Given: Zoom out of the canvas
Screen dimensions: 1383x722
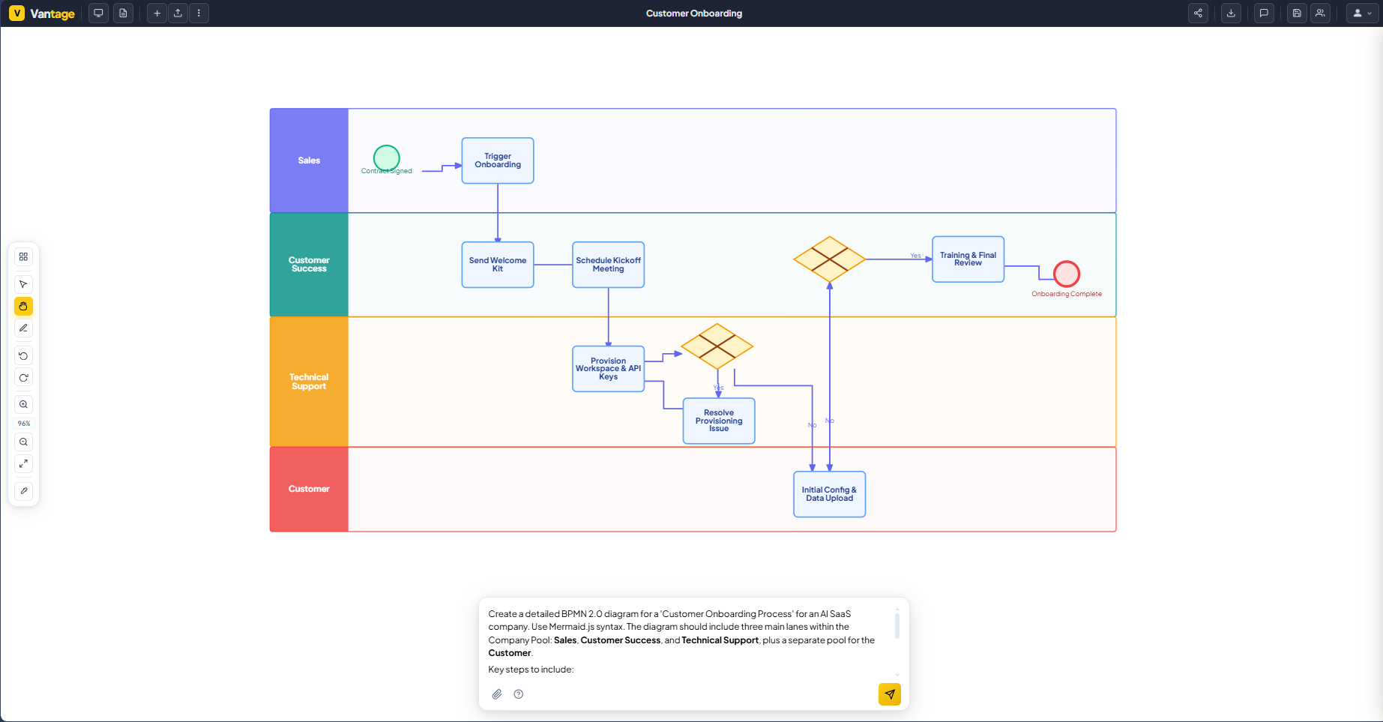Looking at the screenshot, I should coord(23,442).
